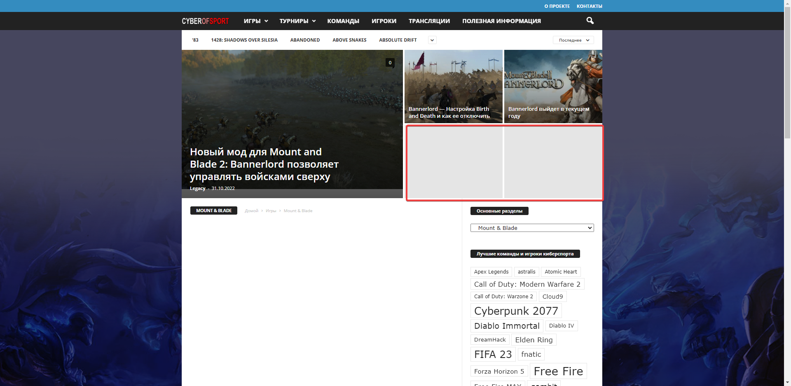Click the MOUNT & BLADE category badge
The width and height of the screenshot is (791, 386).
click(213, 211)
